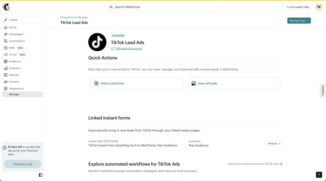Click the people icon on View all leads
The width and height of the screenshot is (326, 181).
coord(194,83)
